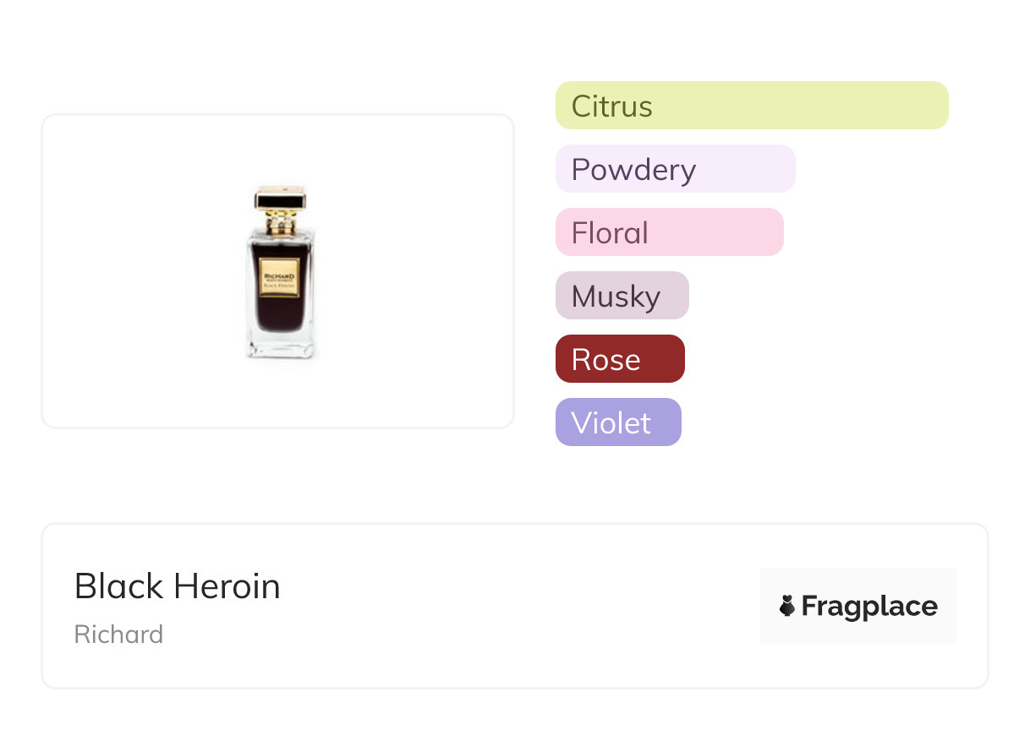1030x730 pixels.
Task: Select the Citrus accord bar
Action: point(752,106)
